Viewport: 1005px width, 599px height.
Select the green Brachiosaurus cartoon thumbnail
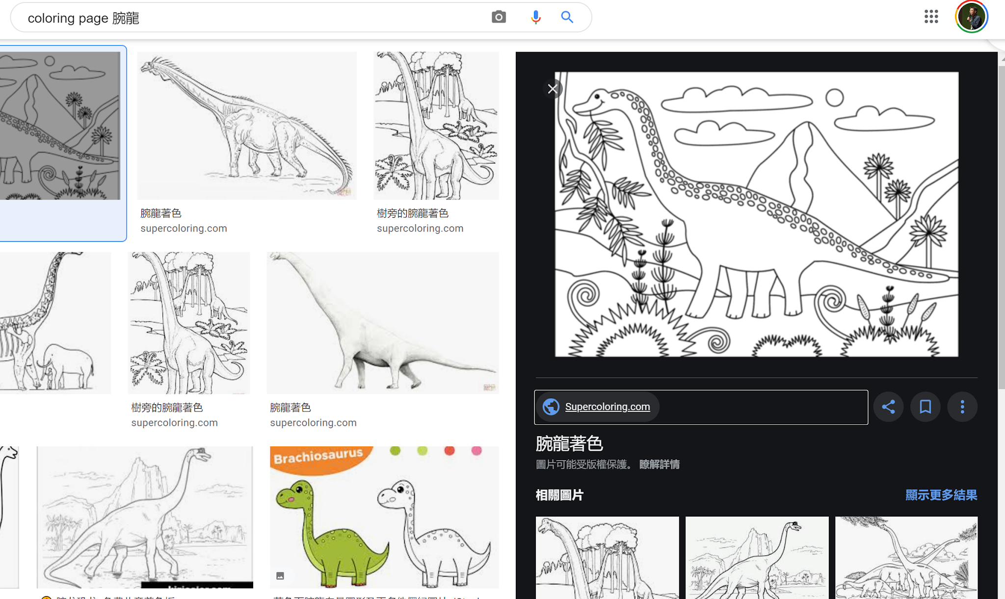point(384,517)
